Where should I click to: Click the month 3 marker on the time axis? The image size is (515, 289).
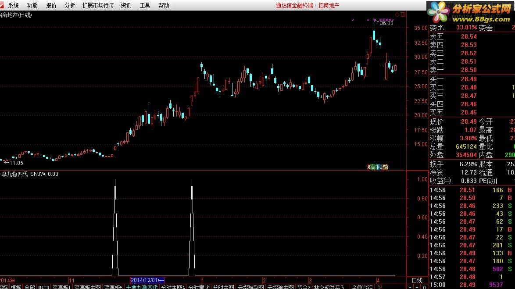[x=310, y=281]
